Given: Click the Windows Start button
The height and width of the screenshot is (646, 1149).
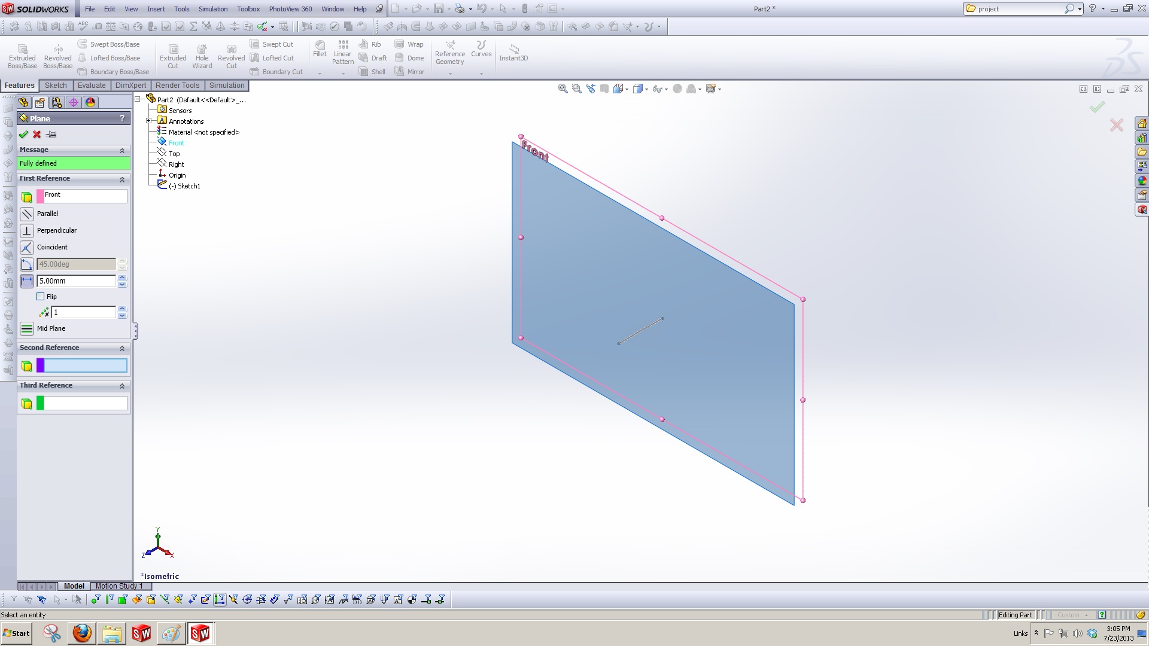Looking at the screenshot, I should click(x=16, y=633).
